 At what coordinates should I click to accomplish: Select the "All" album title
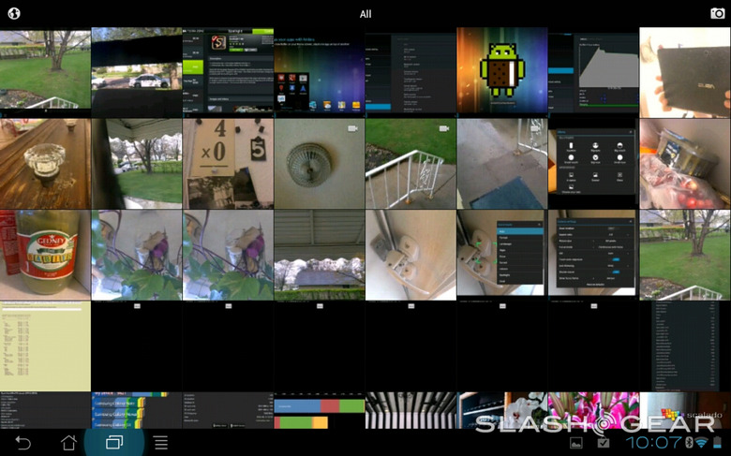(365, 14)
